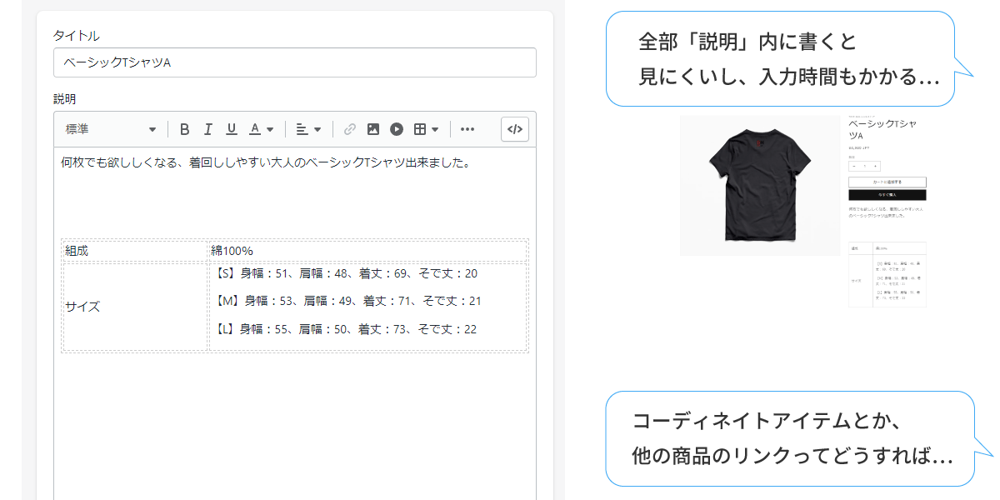
Task: Open the more options ellipsis menu
Action: tap(467, 129)
